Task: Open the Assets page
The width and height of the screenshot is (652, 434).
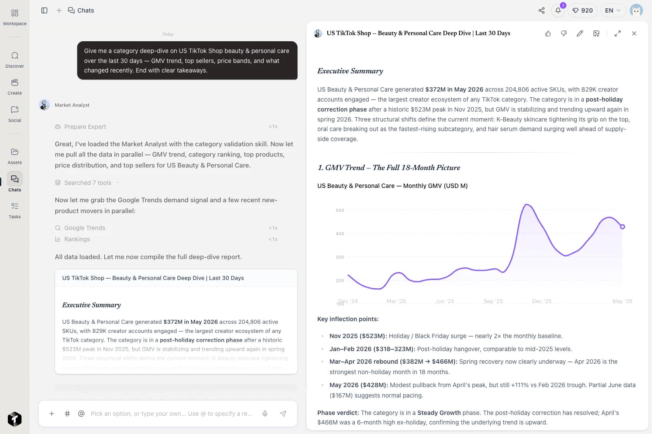Action: point(14,156)
